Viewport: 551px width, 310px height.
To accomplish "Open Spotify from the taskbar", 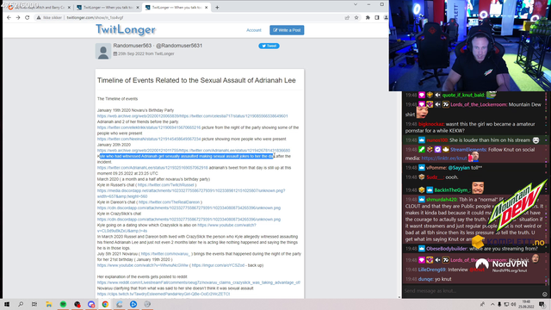I will point(63,304).
